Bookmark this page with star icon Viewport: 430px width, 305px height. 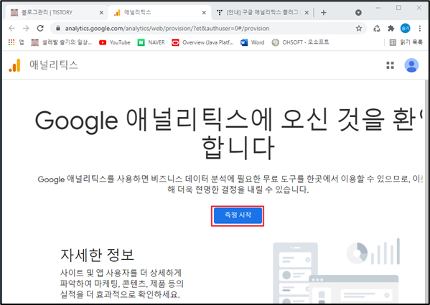pyautogui.click(x=359, y=28)
